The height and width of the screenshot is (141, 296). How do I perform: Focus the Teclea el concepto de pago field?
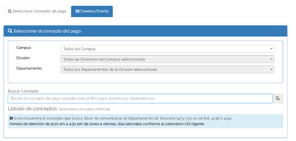pyautogui.click(x=140, y=98)
